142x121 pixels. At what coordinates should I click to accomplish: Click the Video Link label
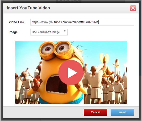point(16,22)
